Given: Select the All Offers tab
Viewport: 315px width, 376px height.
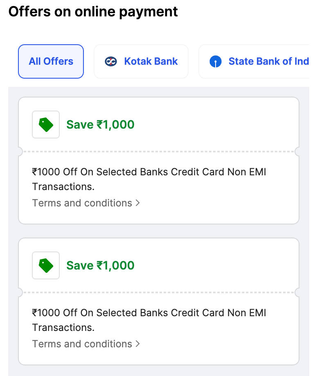Looking at the screenshot, I should point(51,61).
